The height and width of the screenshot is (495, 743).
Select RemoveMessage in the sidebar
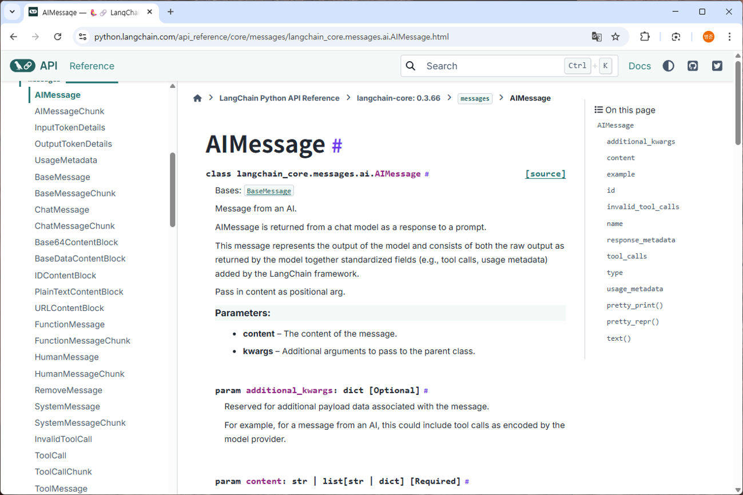click(x=69, y=390)
